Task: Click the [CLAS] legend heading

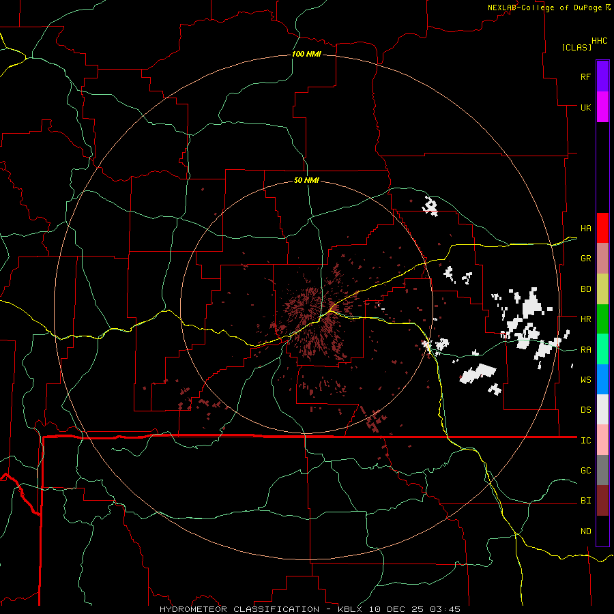Action: (576, 47)
